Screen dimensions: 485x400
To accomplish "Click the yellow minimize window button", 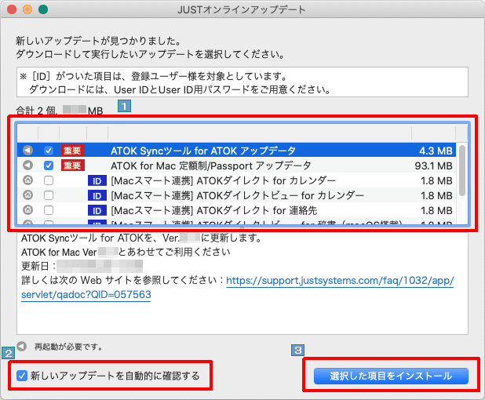I will point(27,9).
